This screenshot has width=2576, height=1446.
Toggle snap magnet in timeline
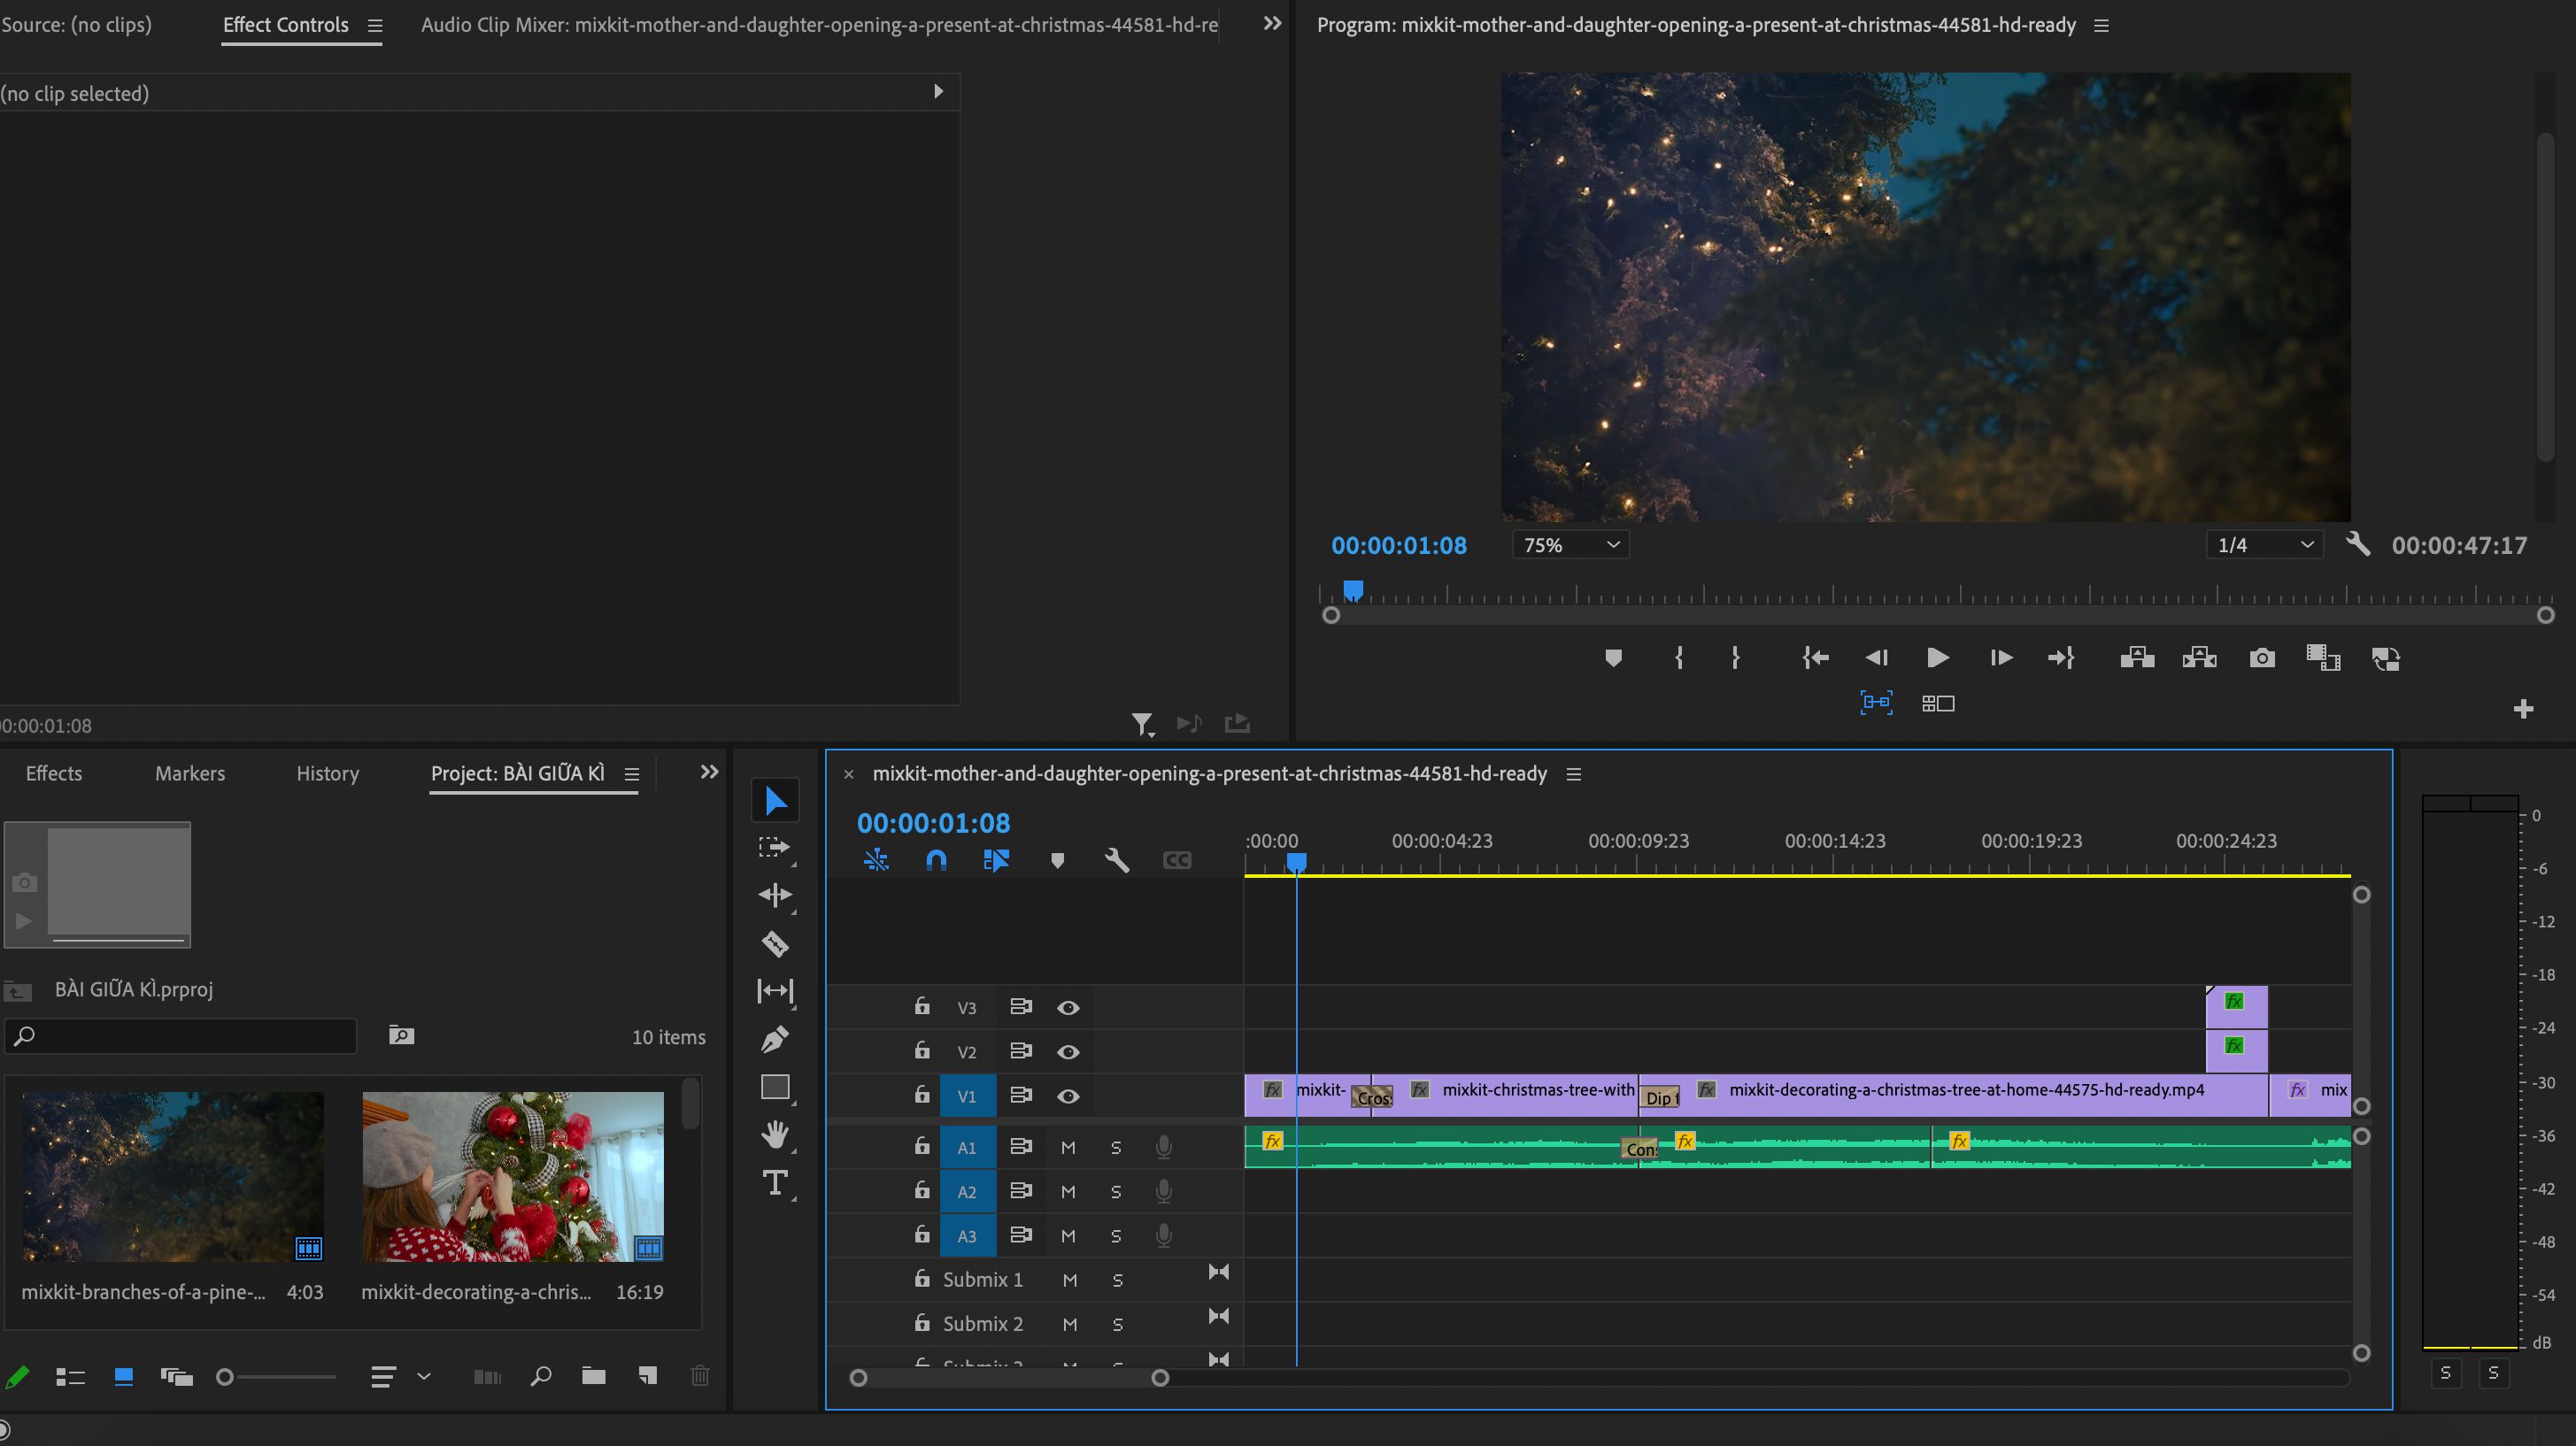point(936,860)
